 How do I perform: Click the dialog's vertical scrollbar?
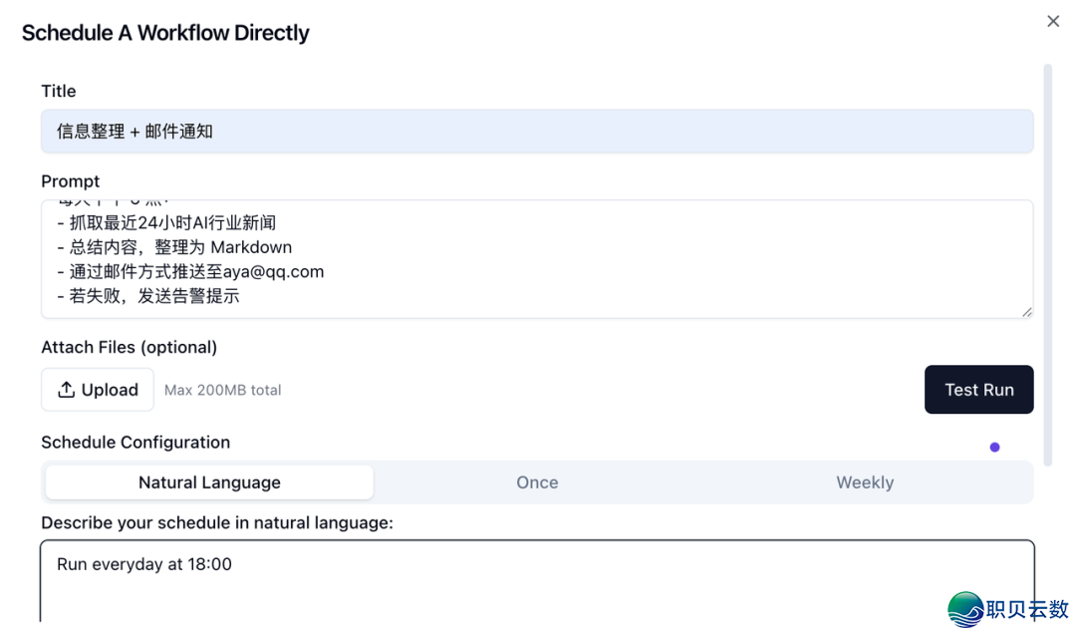pyautogui.click(x=1047, y=264)
